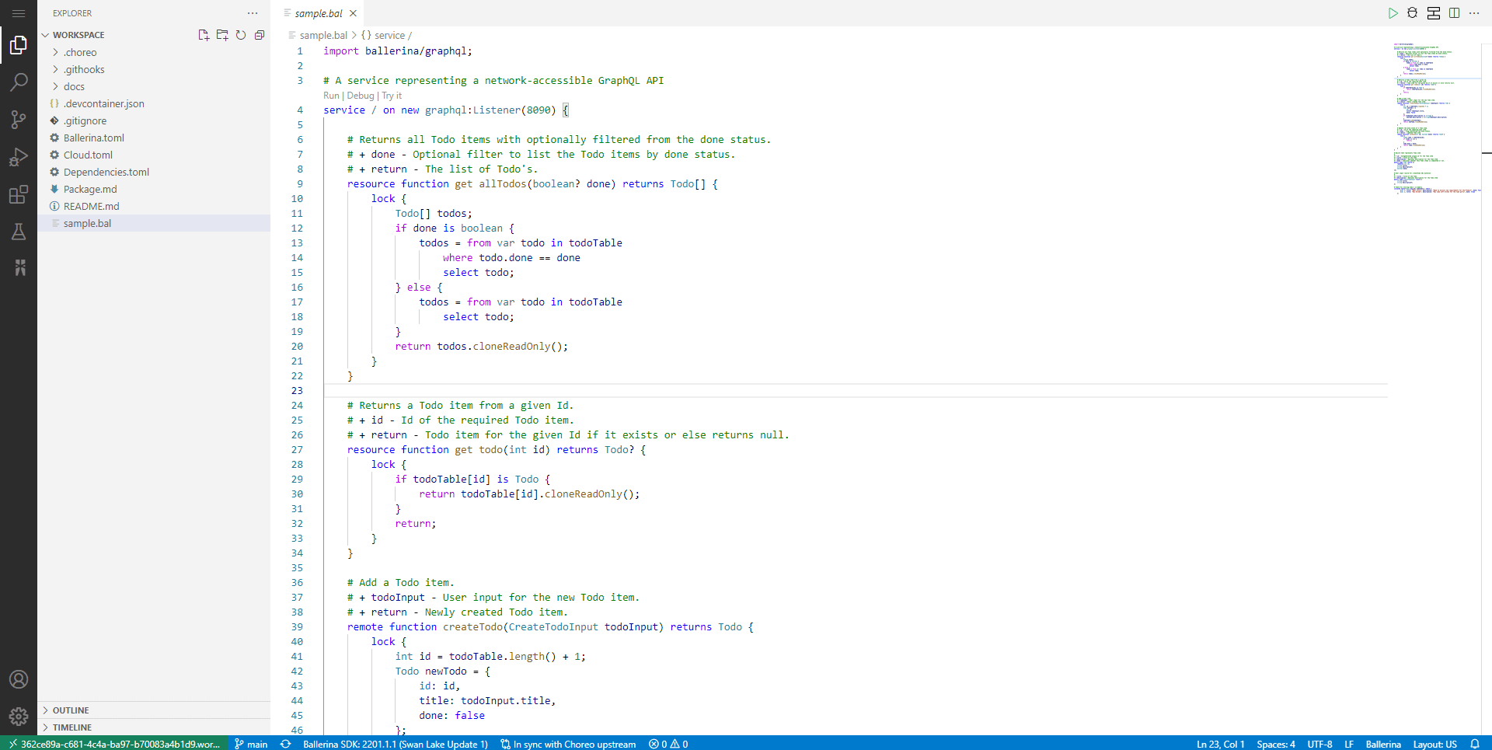This screenshot has width=1492, height=750.
Task: Show the diagram view icon
Action: [x=1434, y=13]
